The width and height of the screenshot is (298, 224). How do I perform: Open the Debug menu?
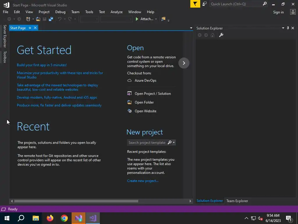coord(60,12)
